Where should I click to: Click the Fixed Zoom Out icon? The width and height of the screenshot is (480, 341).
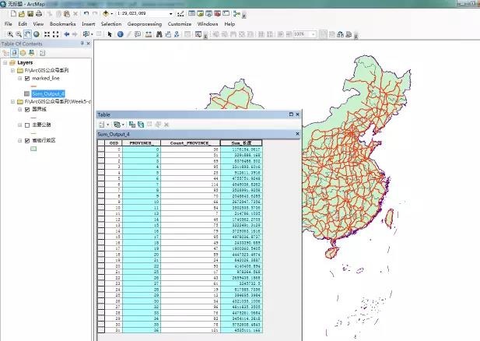[56, 34]
